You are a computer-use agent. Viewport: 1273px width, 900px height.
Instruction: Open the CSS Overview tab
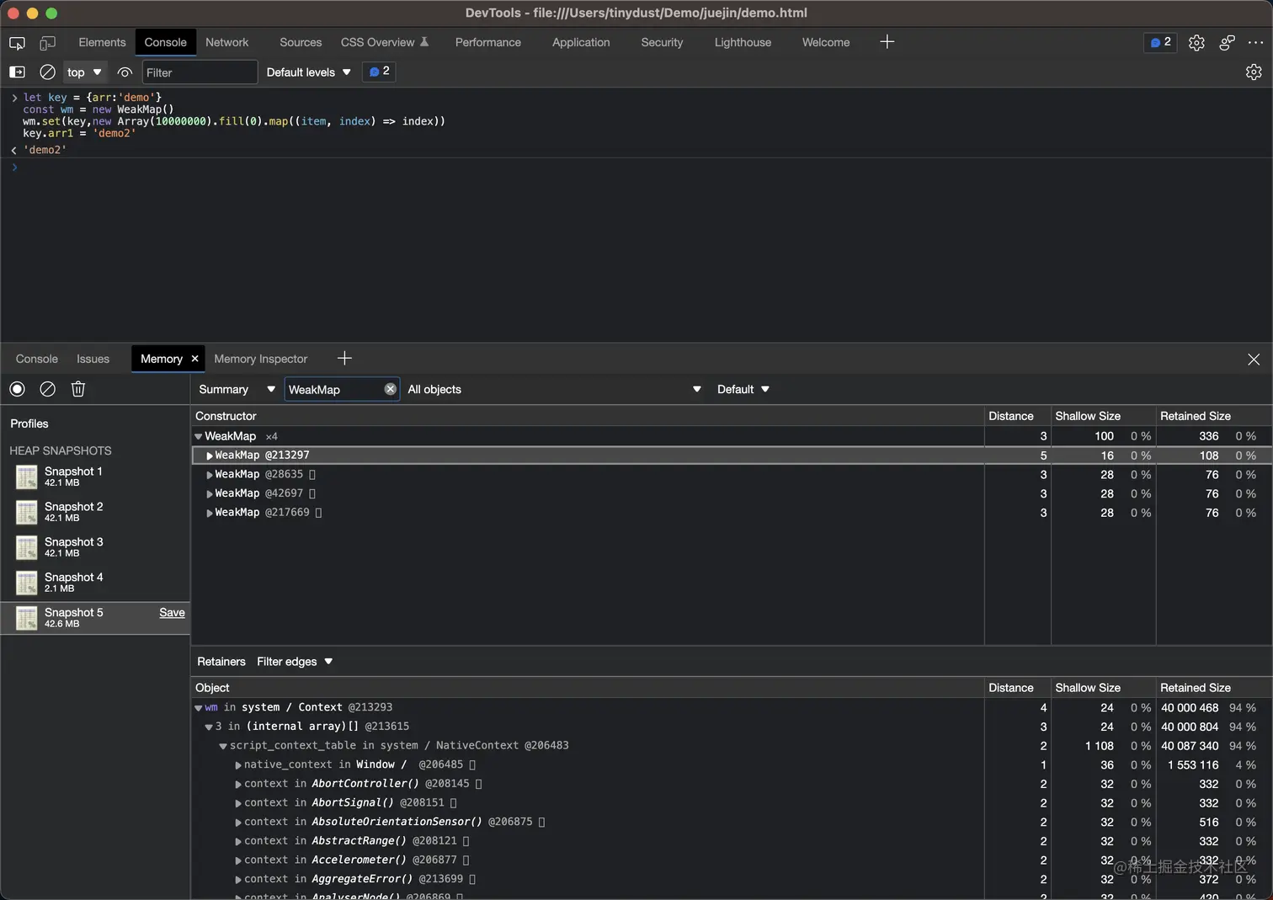[384, 42]
